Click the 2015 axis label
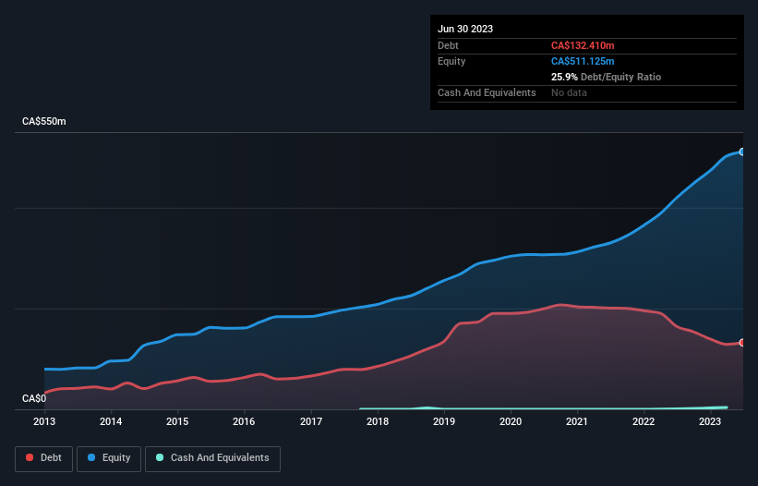Screen dimensions: 758x486 click(x=177, y=421)
